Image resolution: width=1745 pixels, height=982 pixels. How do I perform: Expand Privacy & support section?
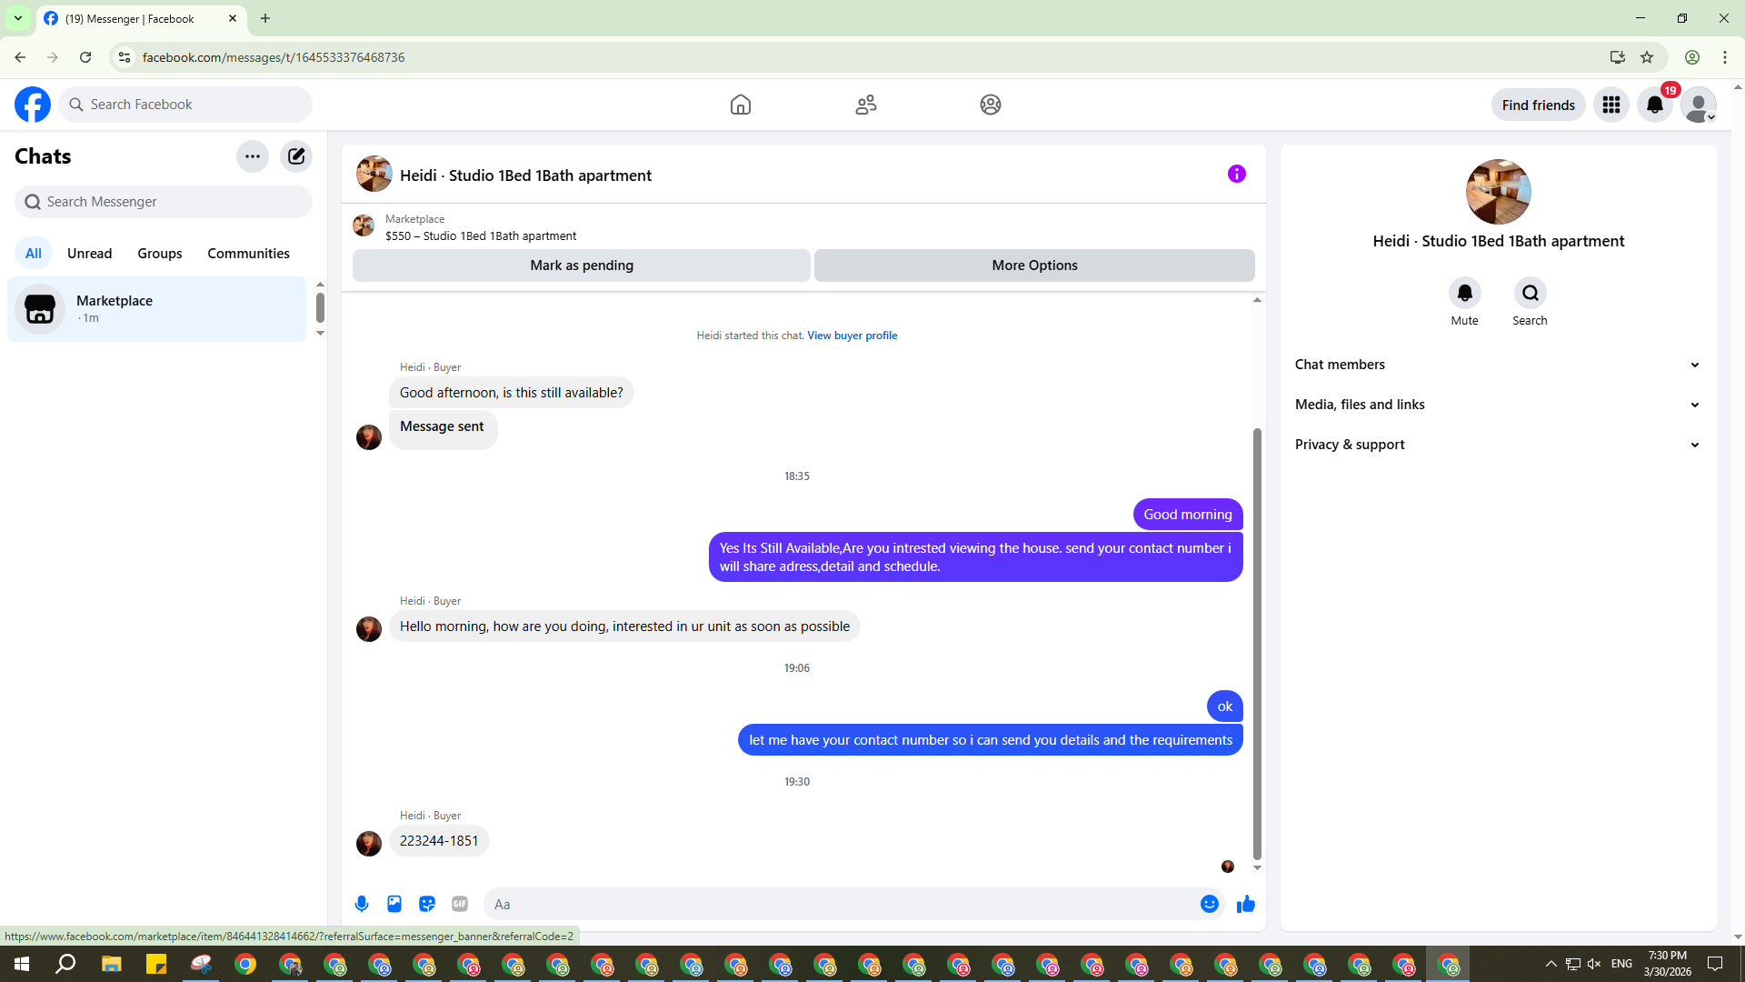click(1498, 445)
